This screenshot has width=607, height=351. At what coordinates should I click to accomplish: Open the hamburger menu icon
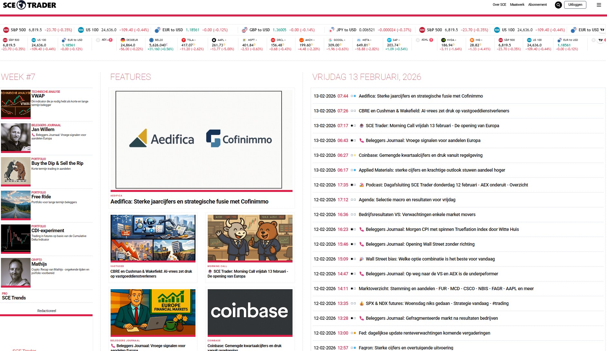click(599, 5)
